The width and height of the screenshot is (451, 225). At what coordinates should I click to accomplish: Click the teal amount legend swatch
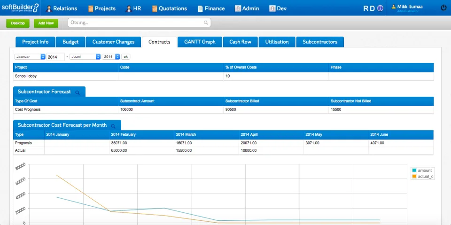click(x=414, y=171)
